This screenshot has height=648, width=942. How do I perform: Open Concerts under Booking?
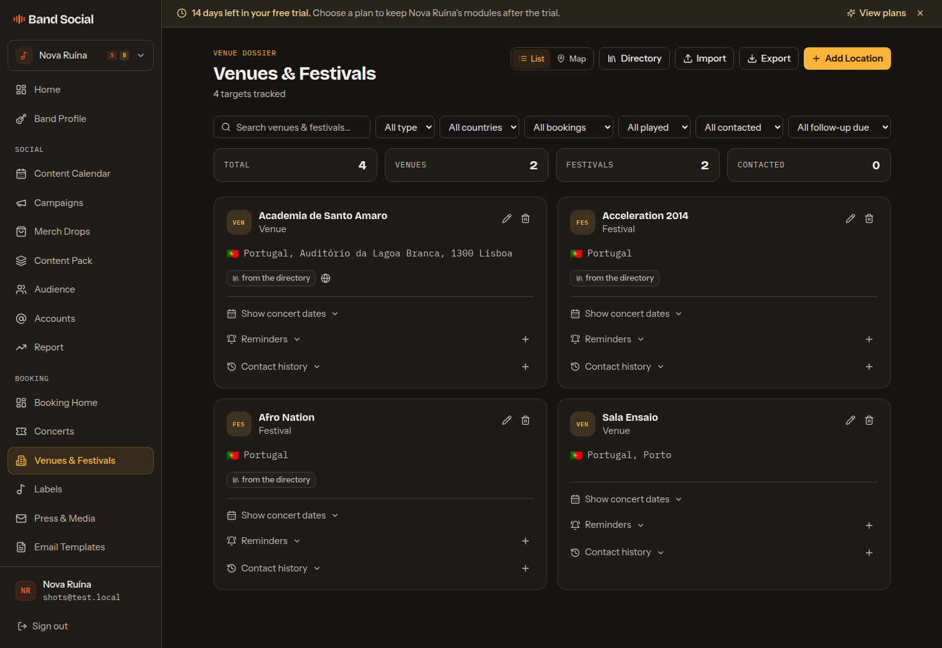pos(80,431)
